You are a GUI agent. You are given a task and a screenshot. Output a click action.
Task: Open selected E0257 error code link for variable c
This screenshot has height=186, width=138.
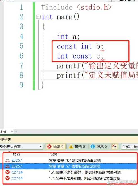pyautogui.click(x=17, y=166)
